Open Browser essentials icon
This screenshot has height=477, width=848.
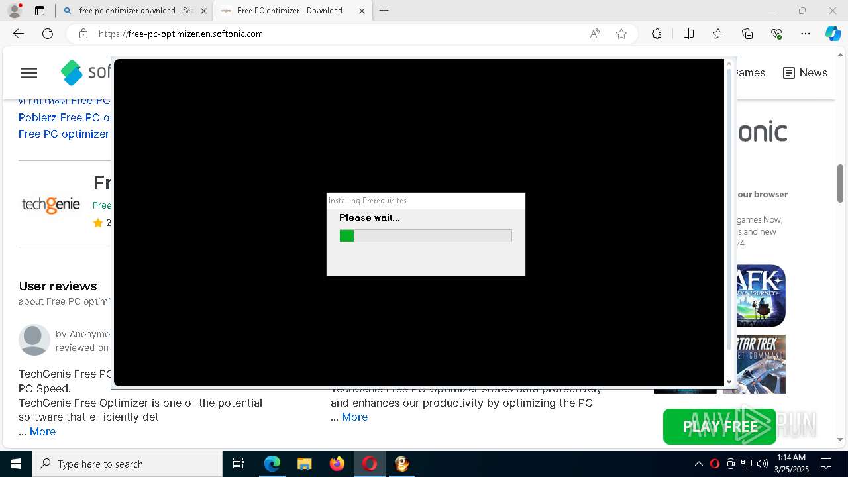click(776, 34)
